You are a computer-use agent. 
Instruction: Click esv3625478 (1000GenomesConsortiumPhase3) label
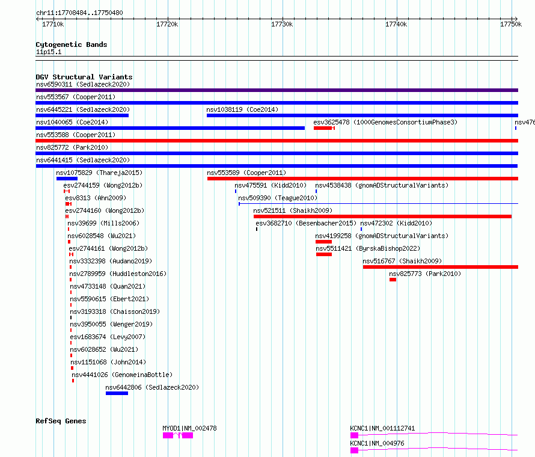[x=385, y=122]
